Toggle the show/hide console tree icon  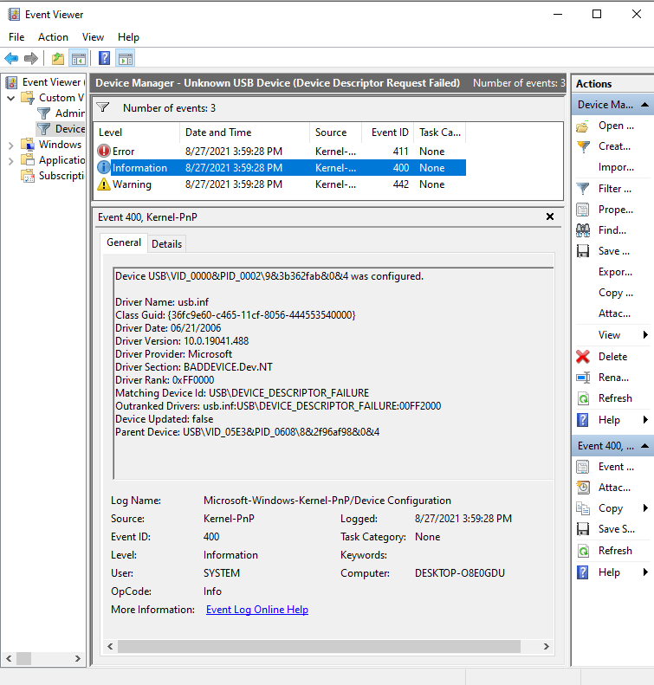coord(79,58)
